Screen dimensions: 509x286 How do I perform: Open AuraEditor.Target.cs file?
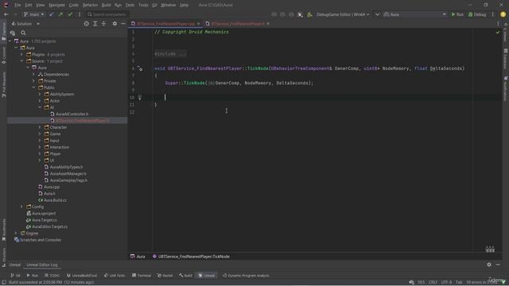click(x=49, y=226)
